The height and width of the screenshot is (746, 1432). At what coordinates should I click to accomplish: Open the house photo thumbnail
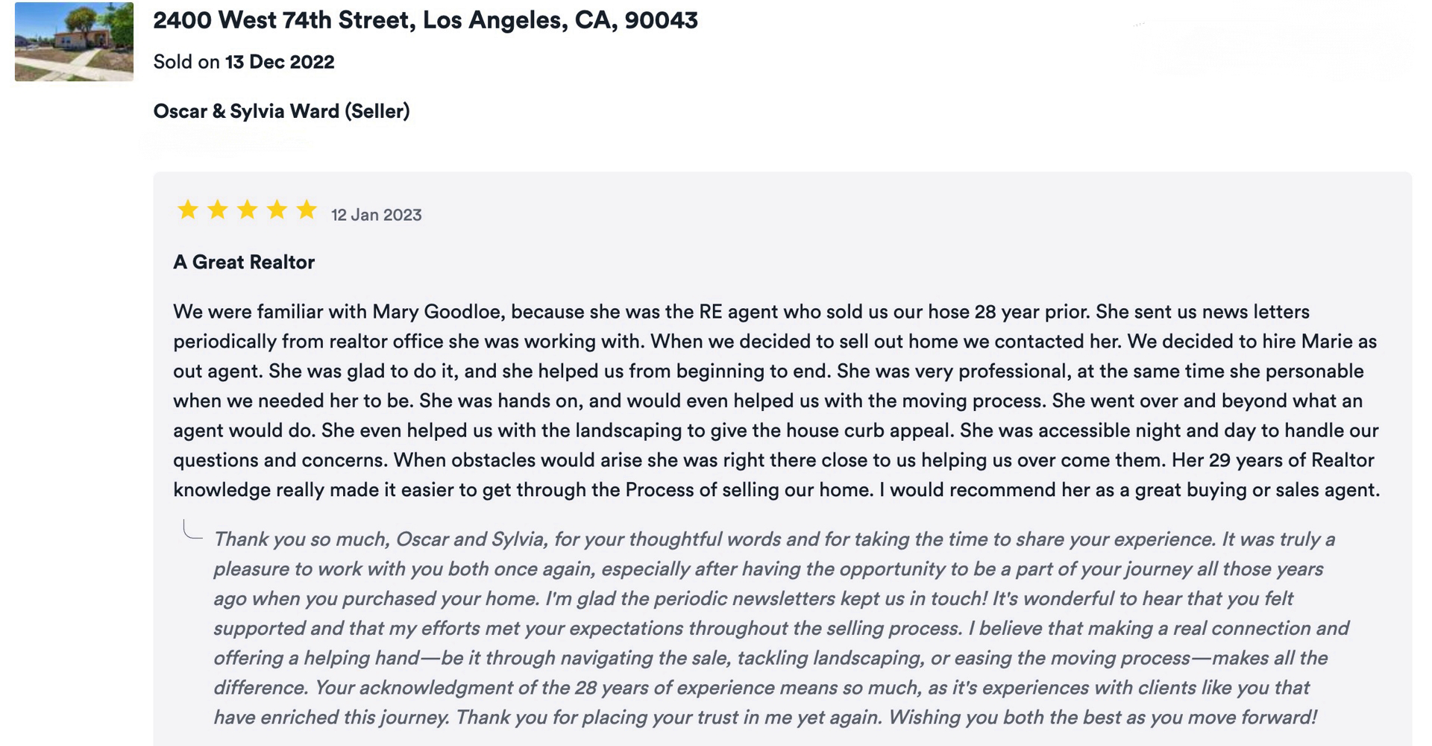click(74, 42)
